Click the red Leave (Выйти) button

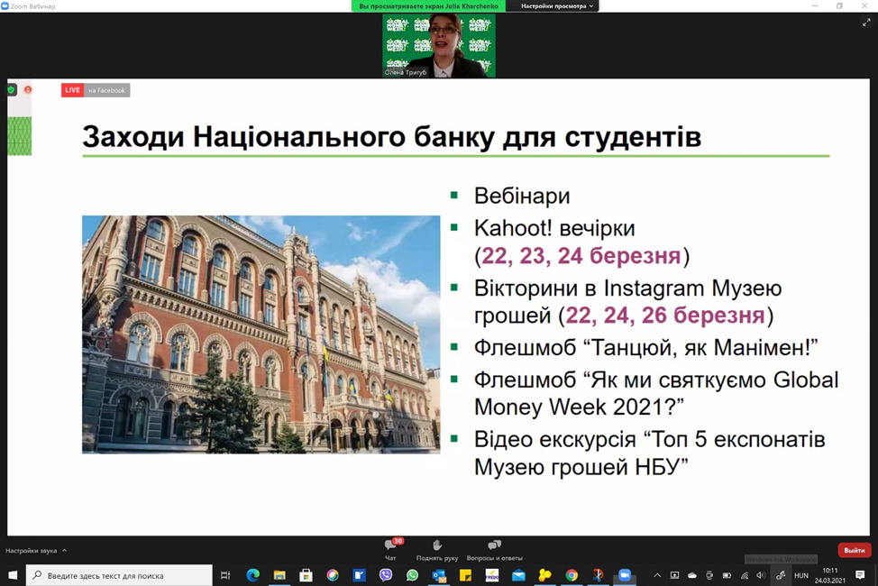click(854, 550)
